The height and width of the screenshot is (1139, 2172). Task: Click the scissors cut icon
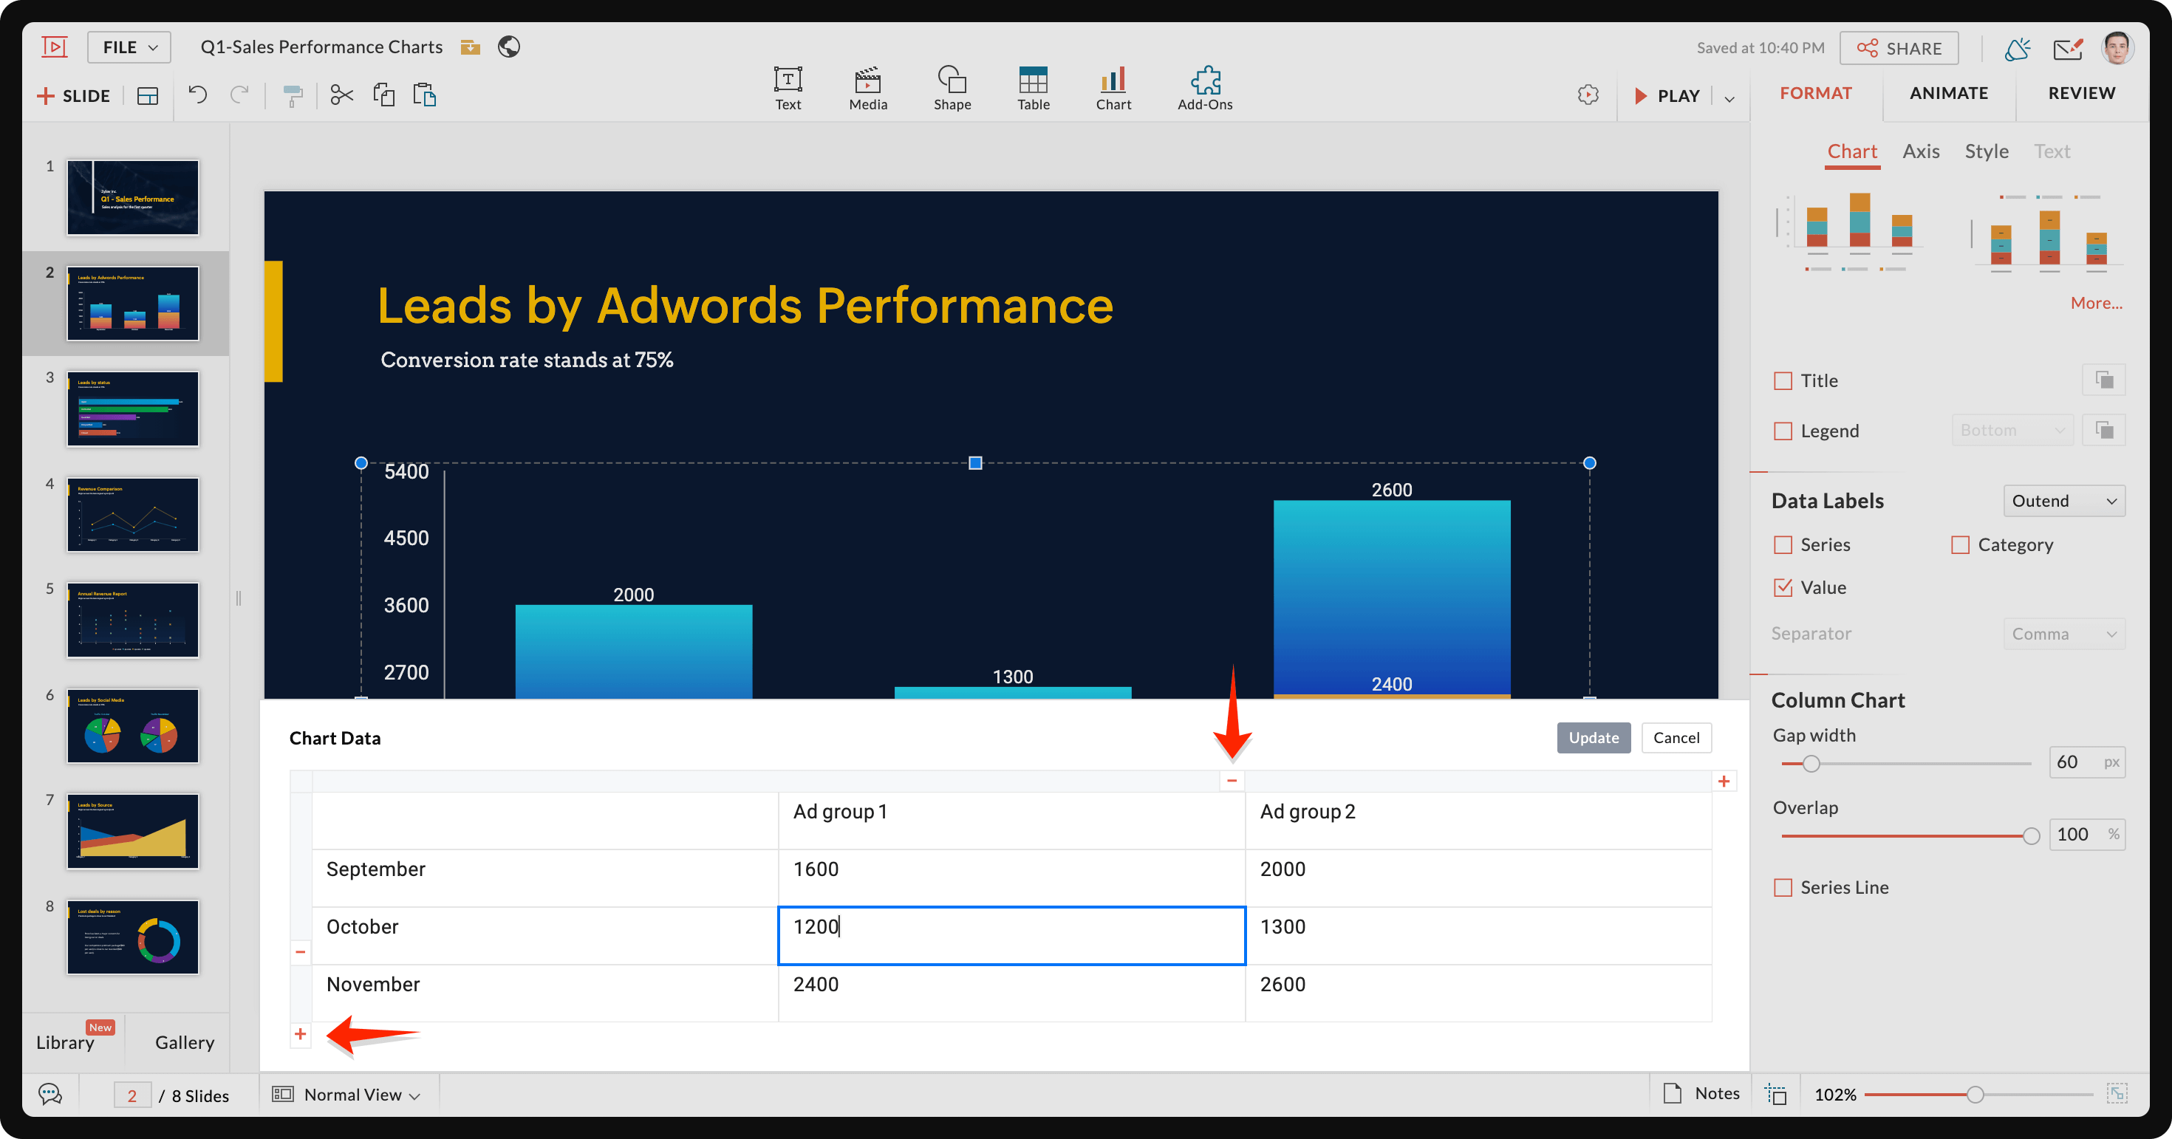pos(341,95)
